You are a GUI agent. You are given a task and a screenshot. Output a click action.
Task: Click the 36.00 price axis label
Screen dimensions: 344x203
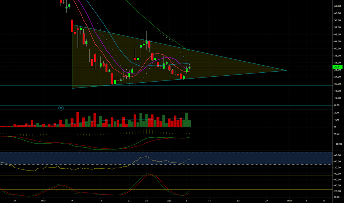[337, 56]
